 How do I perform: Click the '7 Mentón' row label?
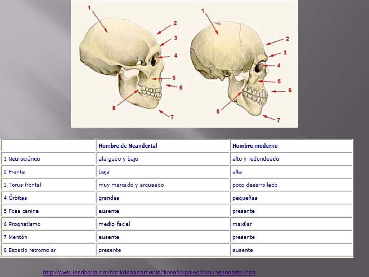(x=15, y=237)
